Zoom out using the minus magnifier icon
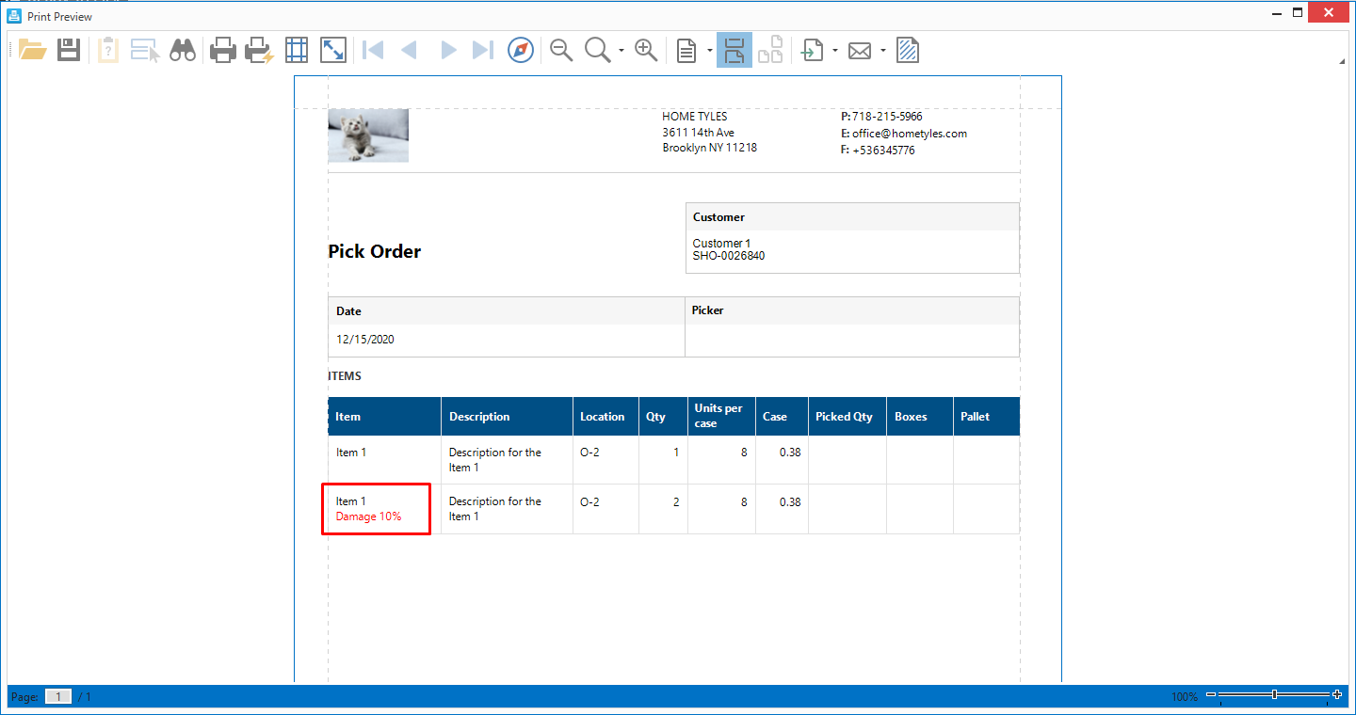1356x715 pixels. [x=561, y=50]
